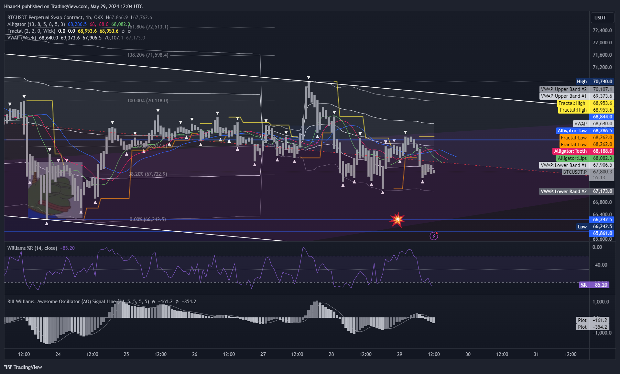Click the Alligator jaw value 68,286.5 in the legend
Screen dimensions: 620x374
[77, 24]
